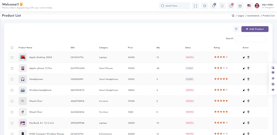Sort table by Price column header
This screenshot has width=277, height=135.
tap(130, 48)
